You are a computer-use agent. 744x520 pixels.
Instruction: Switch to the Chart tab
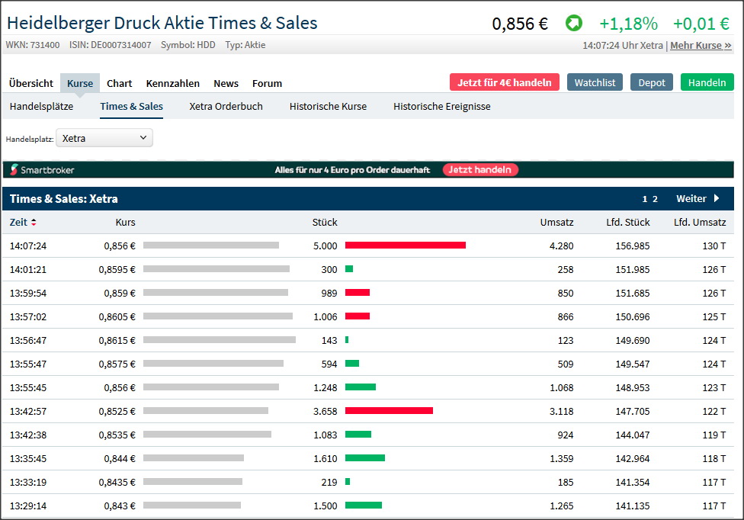coord(120,83)
